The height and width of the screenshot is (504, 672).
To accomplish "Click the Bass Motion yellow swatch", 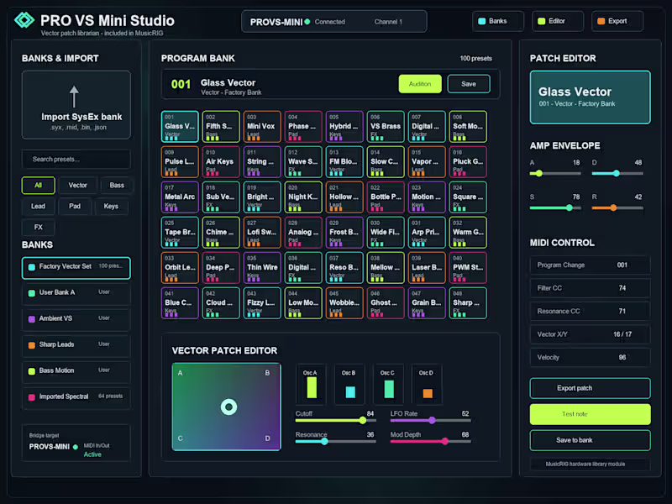I will tap(32, 371).
